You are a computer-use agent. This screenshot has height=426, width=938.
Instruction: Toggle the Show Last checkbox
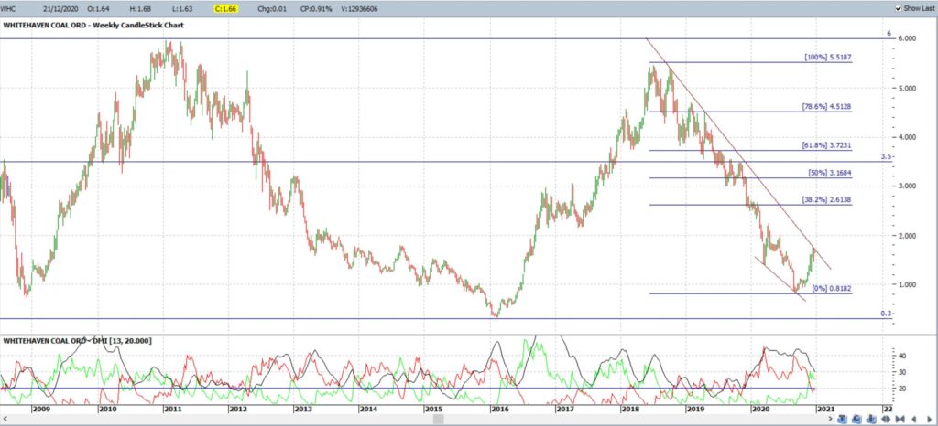(898, 8)
